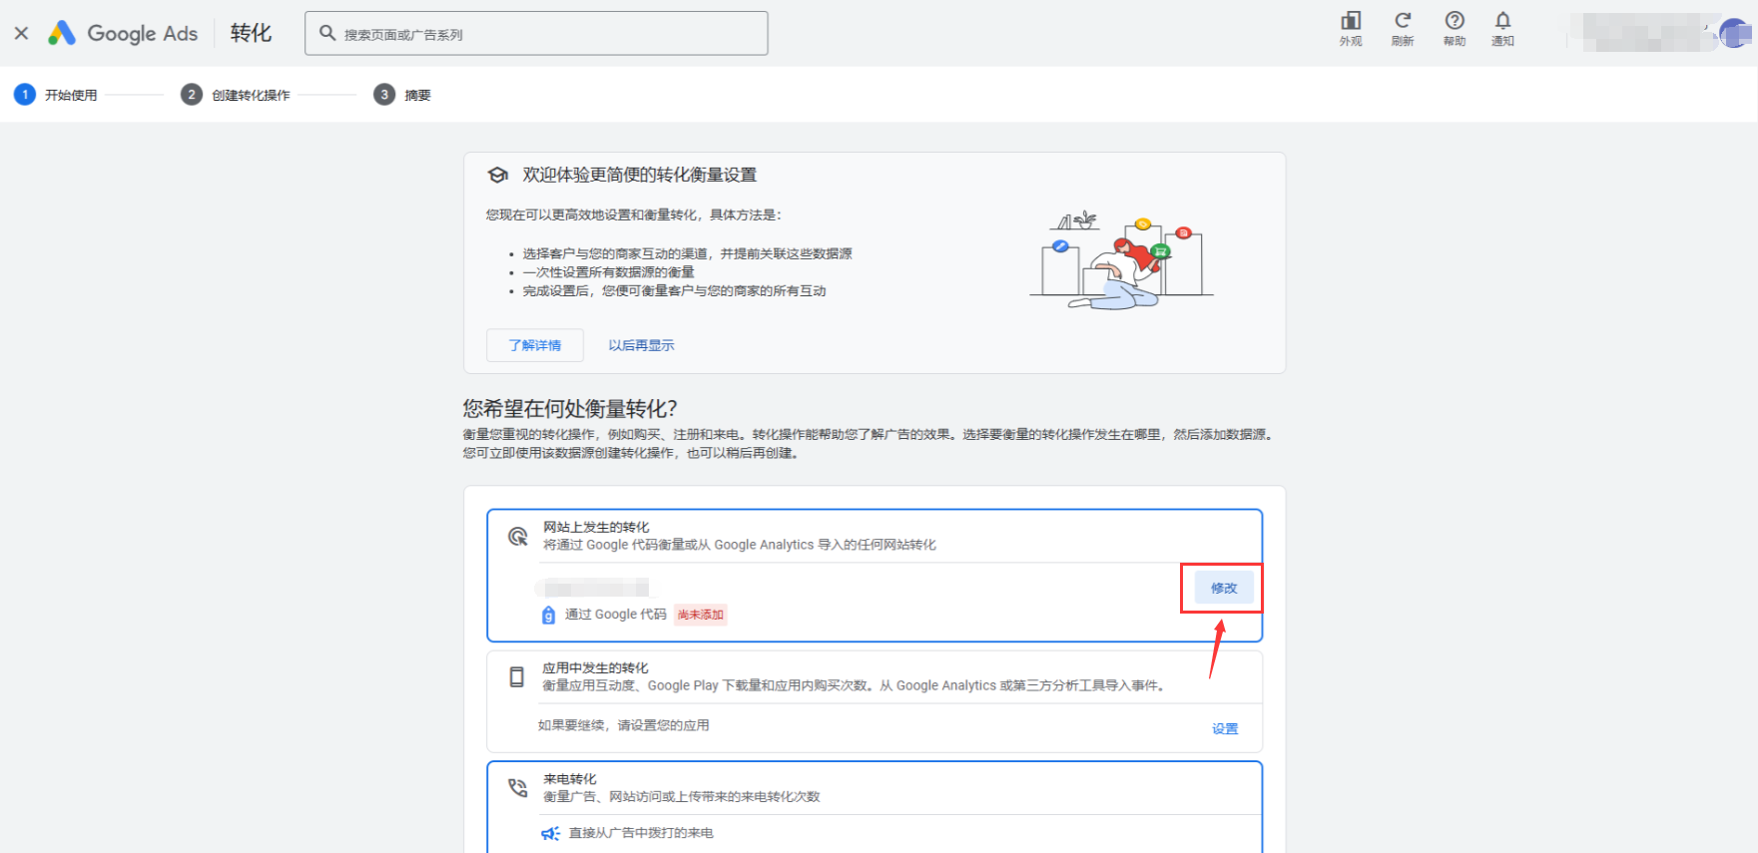This screenshot has height=853, width=1758.
Task: Open the account avatar menu
Action: tap(1735, 33)
